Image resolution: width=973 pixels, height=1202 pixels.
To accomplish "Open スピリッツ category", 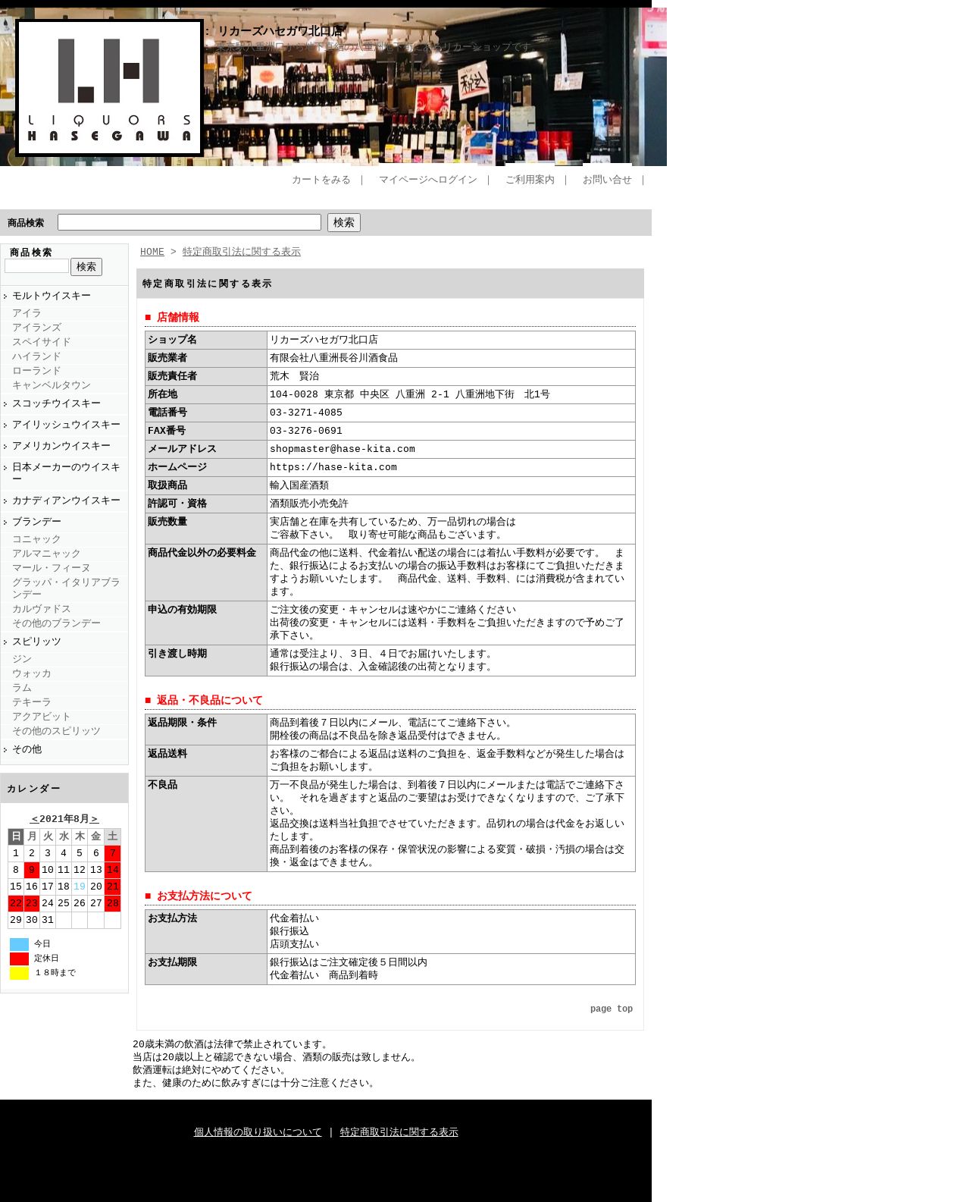I will [x=36, y=642].
